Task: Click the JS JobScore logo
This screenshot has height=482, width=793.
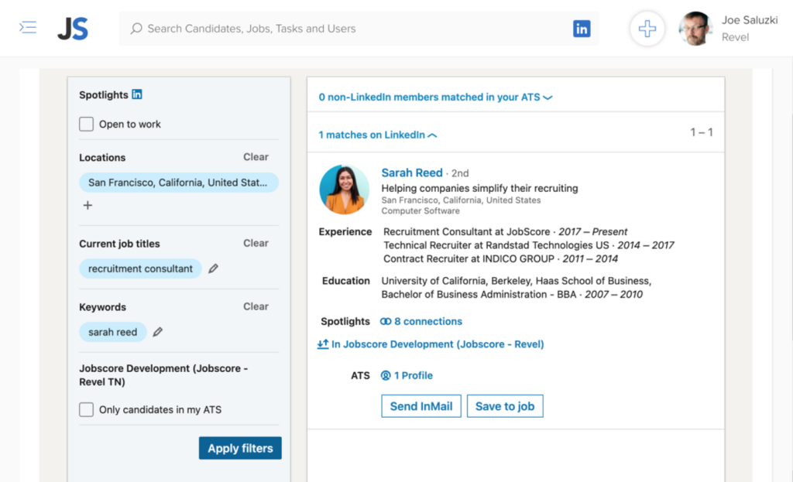Action: 73,29
